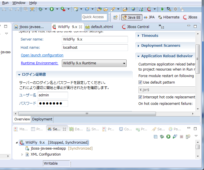
Task: Click the Open Task folder icon
Action: click(x=106, y=9)
